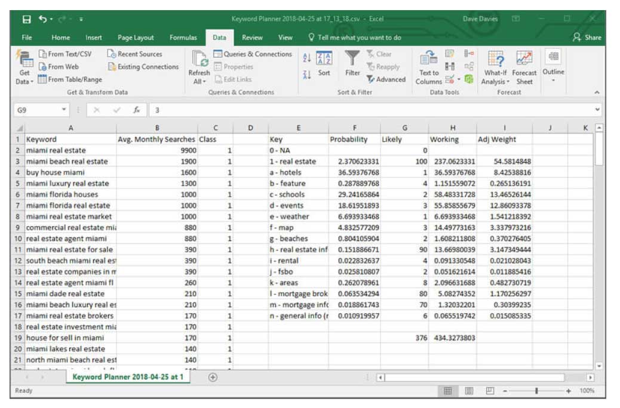The height and width of the screenshot is (408, 620).
Task: Open Ribbon Display Options in the title bar
Action: [515, 18]
